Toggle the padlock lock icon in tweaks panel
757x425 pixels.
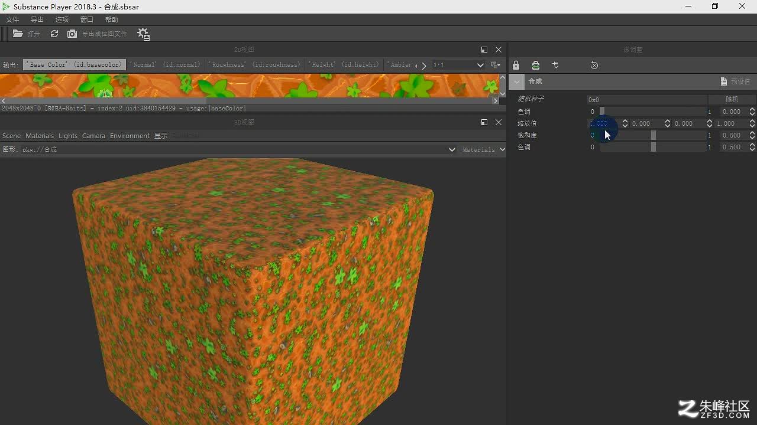tap(516, 65)
